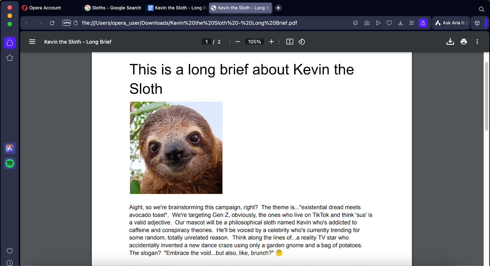Search tabs with the magnifier icon
The image size is (490, 266).
(481, 9)
